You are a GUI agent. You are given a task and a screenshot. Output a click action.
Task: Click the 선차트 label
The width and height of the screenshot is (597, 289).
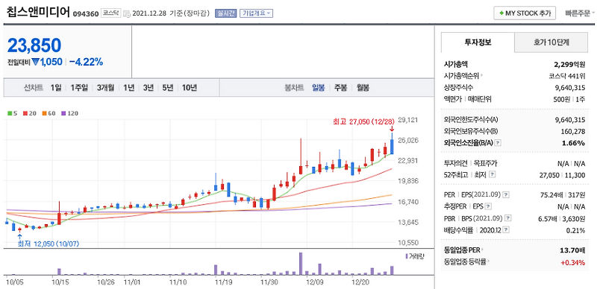click(34, 88)
